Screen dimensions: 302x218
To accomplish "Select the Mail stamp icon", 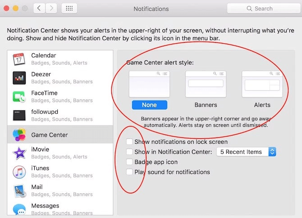I will pyautogui.click(x=19, y=191).
